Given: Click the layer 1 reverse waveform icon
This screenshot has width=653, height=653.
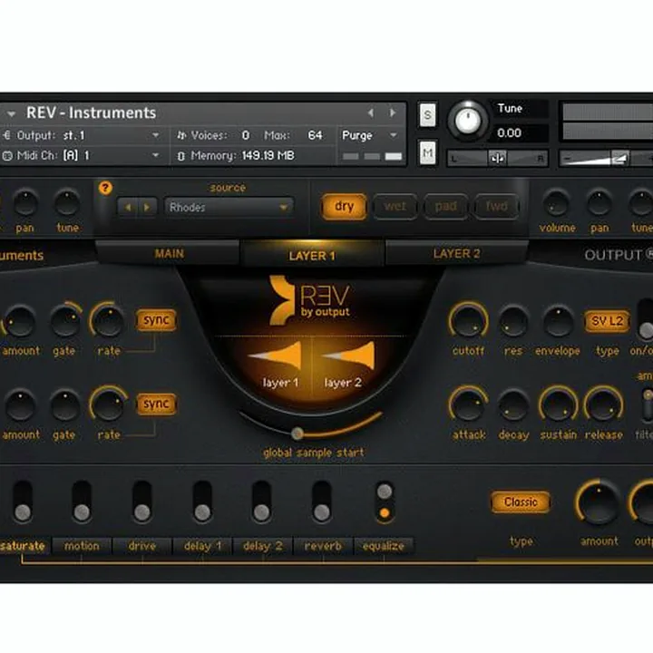Looking at the screenshot, I should click(276, 356).
